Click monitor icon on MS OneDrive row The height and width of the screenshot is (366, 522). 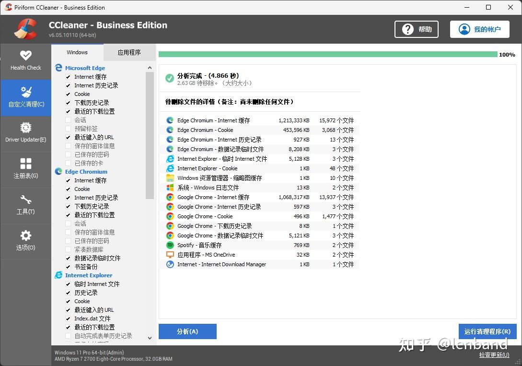click(x=170, y=255)
